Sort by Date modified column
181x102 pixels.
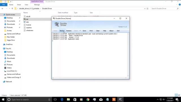[x=63, y=12]
